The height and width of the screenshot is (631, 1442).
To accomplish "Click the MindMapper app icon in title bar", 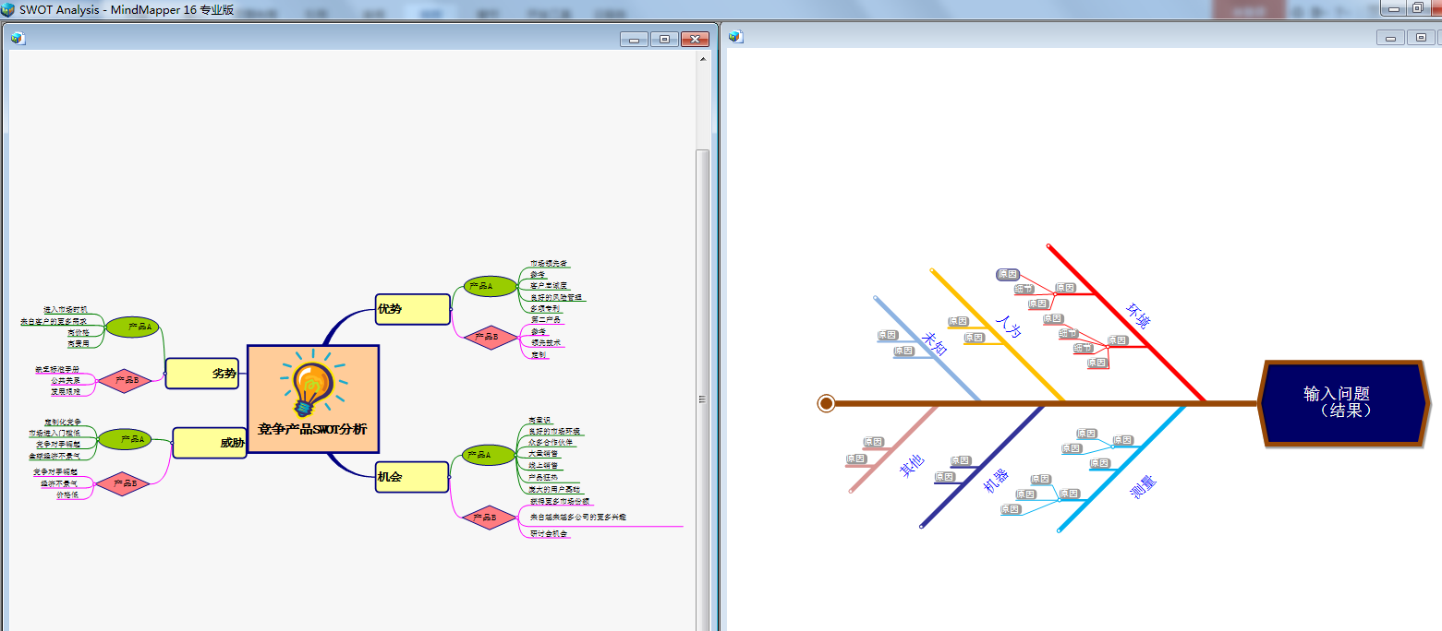I will (8, 9).
